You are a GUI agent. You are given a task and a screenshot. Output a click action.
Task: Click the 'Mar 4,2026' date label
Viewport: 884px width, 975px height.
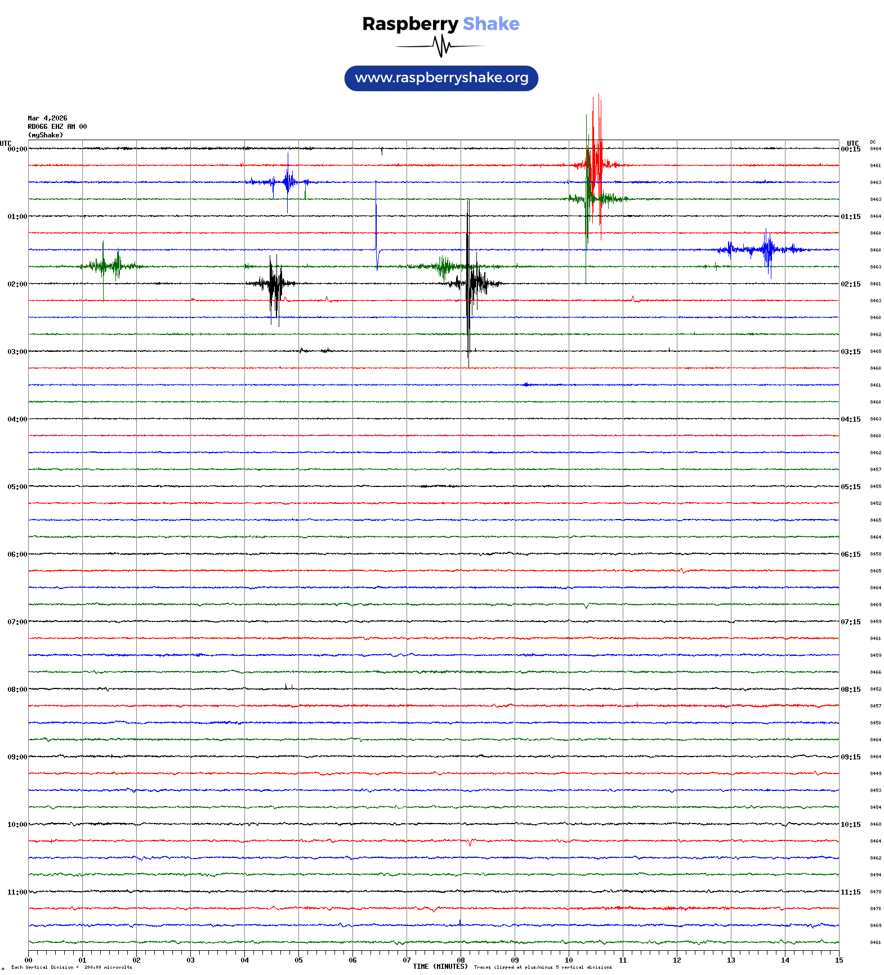(x=47, y=118)
